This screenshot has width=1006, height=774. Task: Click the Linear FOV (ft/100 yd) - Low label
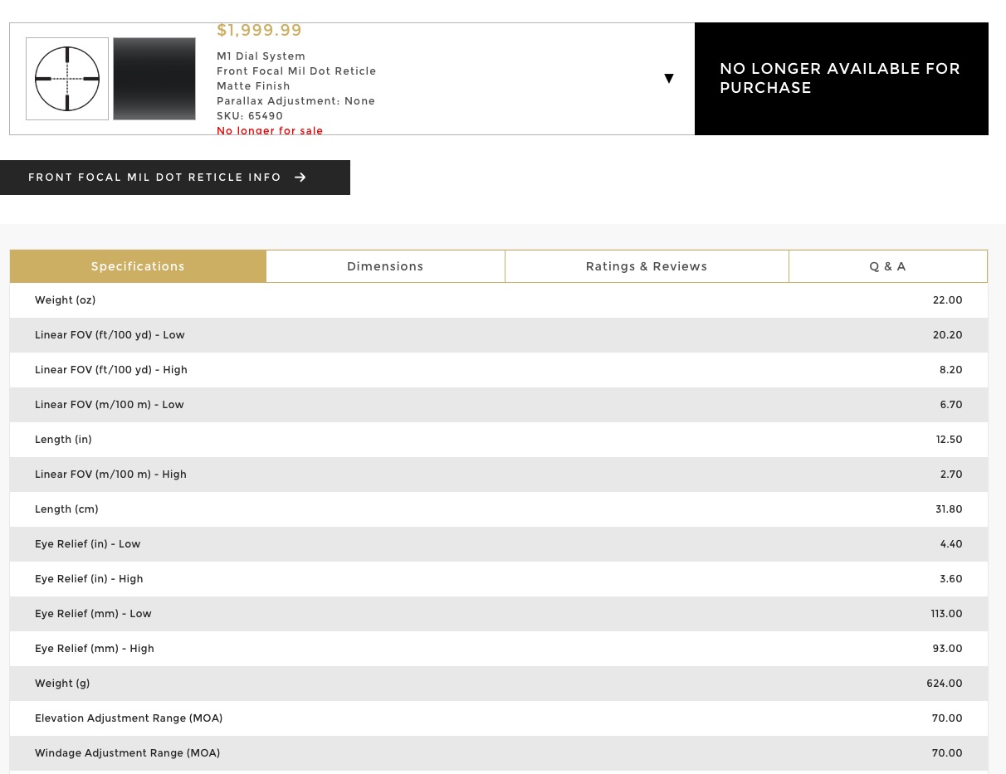110,335
